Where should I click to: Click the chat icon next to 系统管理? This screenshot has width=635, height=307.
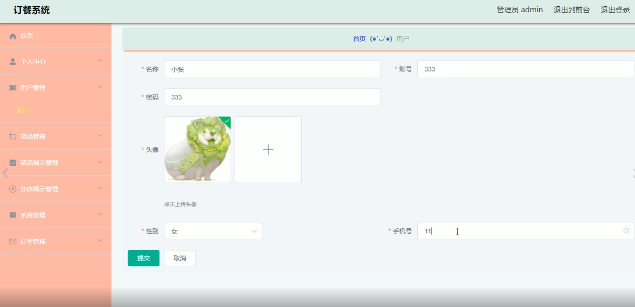(13, 215)
